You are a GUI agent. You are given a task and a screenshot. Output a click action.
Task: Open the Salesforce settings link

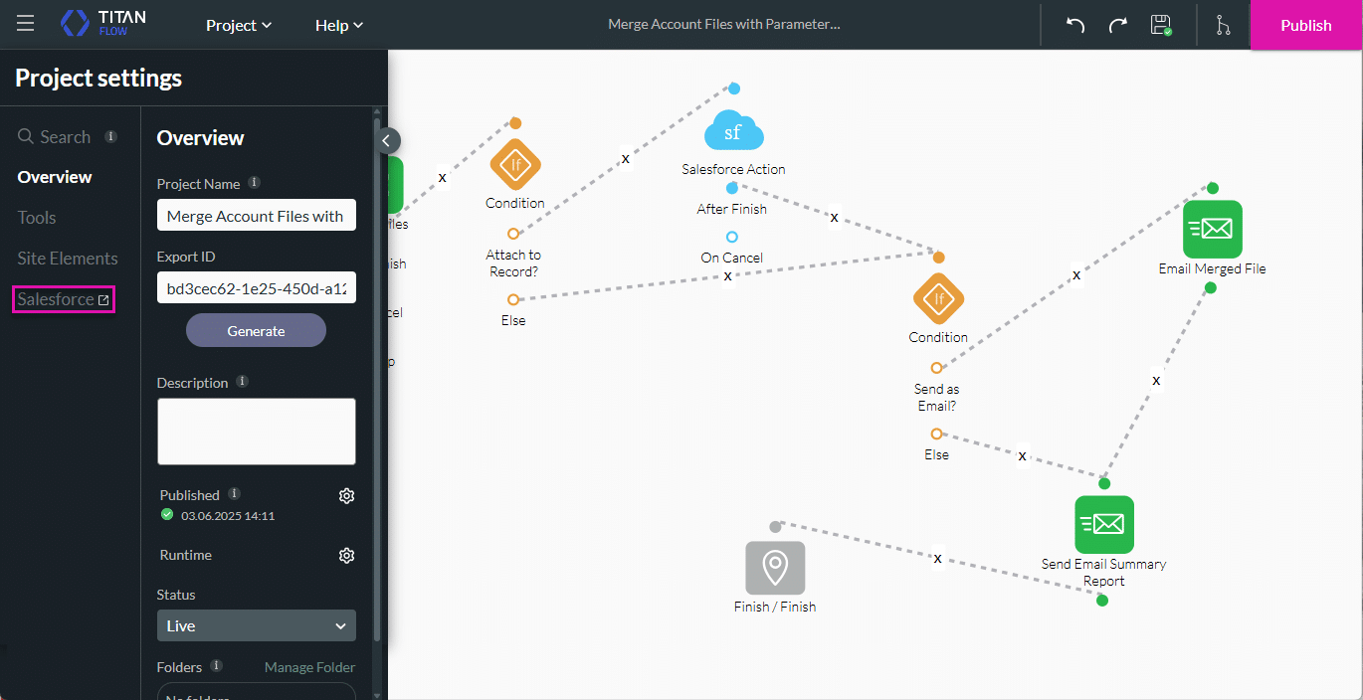pyautogui.click(x=64, y=299)
